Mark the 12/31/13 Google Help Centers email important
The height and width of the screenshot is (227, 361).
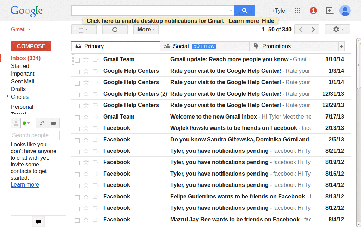click(95, 94)
